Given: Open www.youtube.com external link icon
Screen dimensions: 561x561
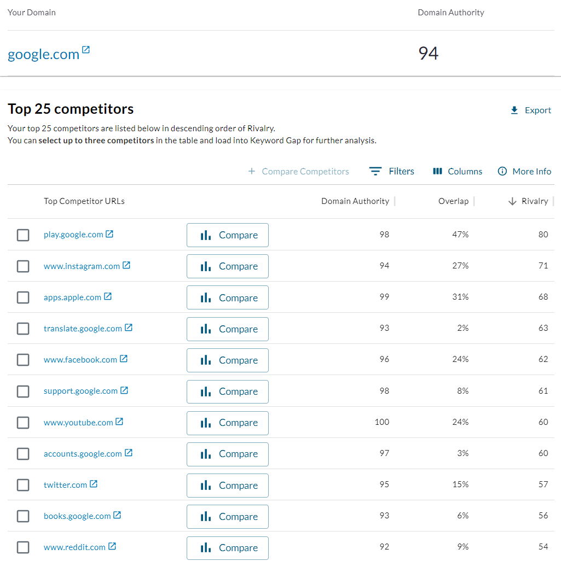Looking at the screenshot, I should (x=119, y=422).
